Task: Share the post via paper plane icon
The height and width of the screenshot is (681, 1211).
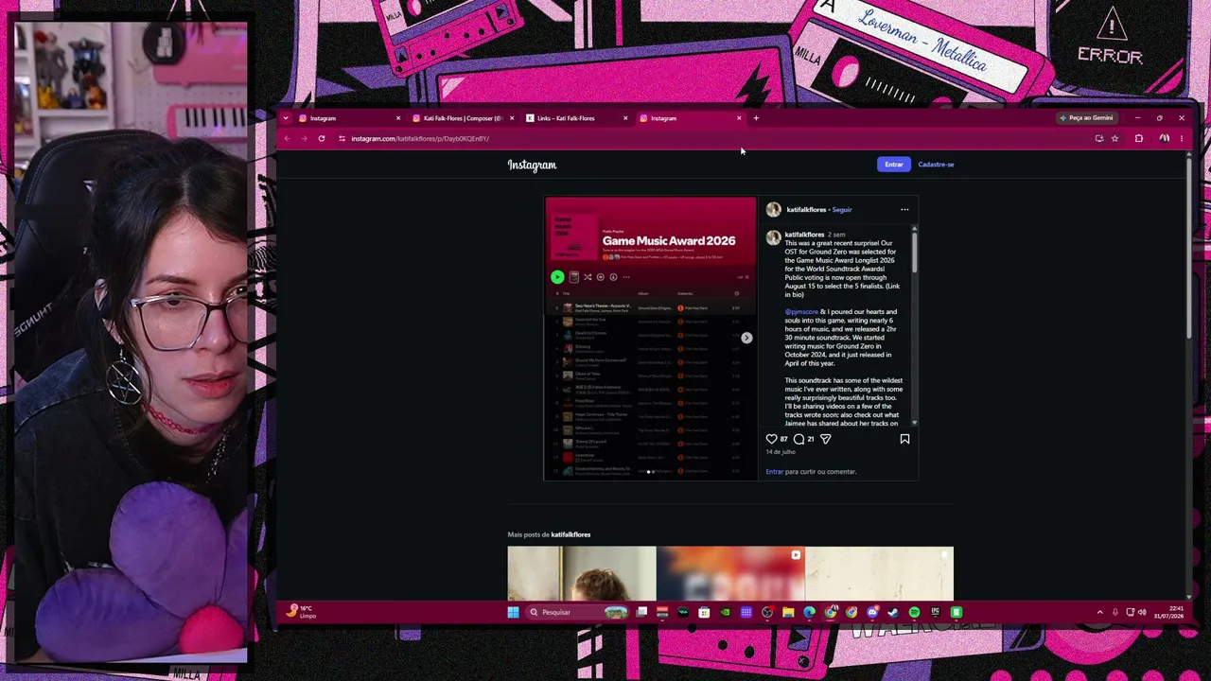Action: (826, 439)
